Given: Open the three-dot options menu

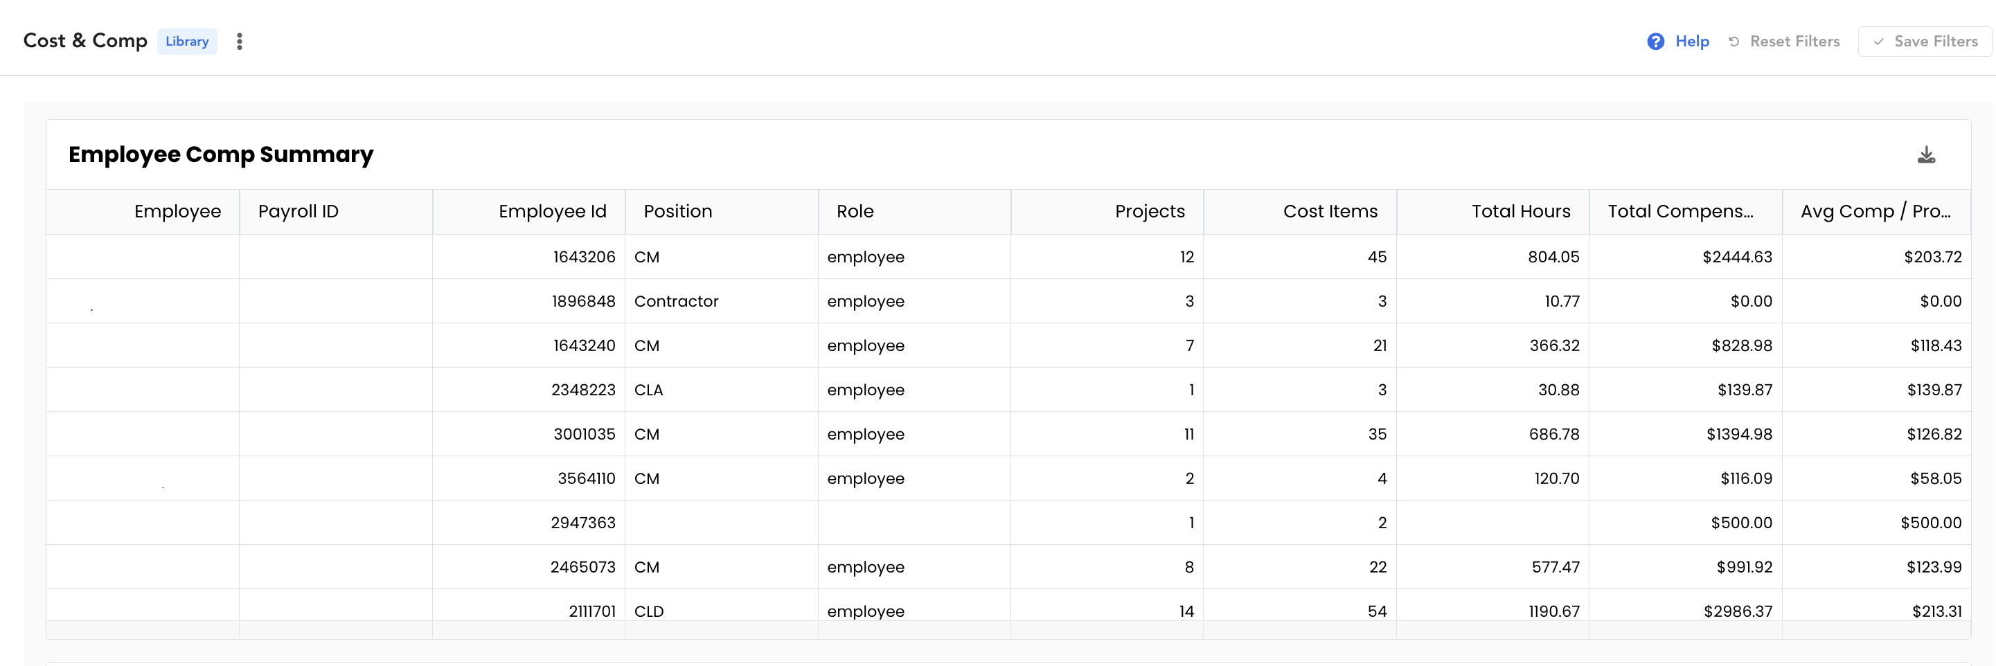Looking at the screenshot, I should pos(240,41).
